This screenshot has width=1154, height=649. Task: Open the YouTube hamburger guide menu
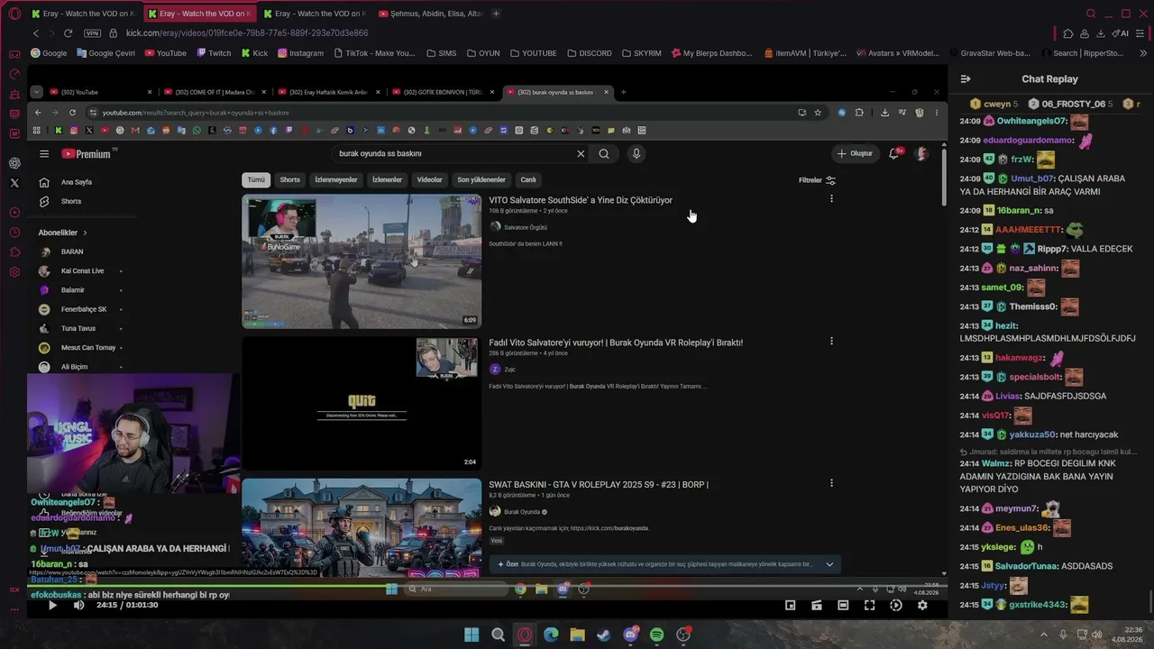click(x=44, y=153)
